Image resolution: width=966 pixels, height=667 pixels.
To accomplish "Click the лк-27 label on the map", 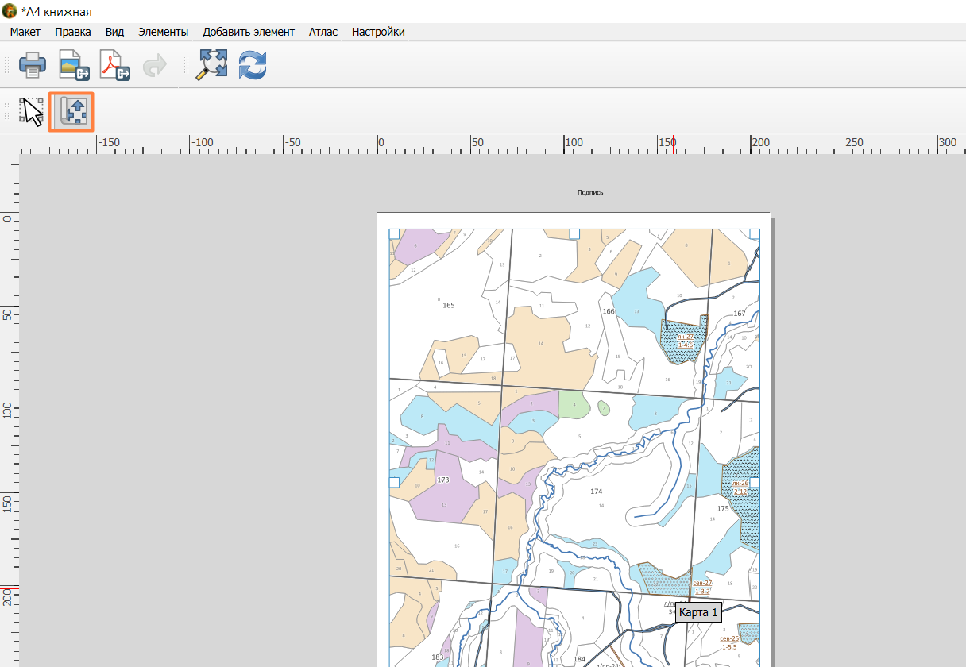I will pos(685,337).
